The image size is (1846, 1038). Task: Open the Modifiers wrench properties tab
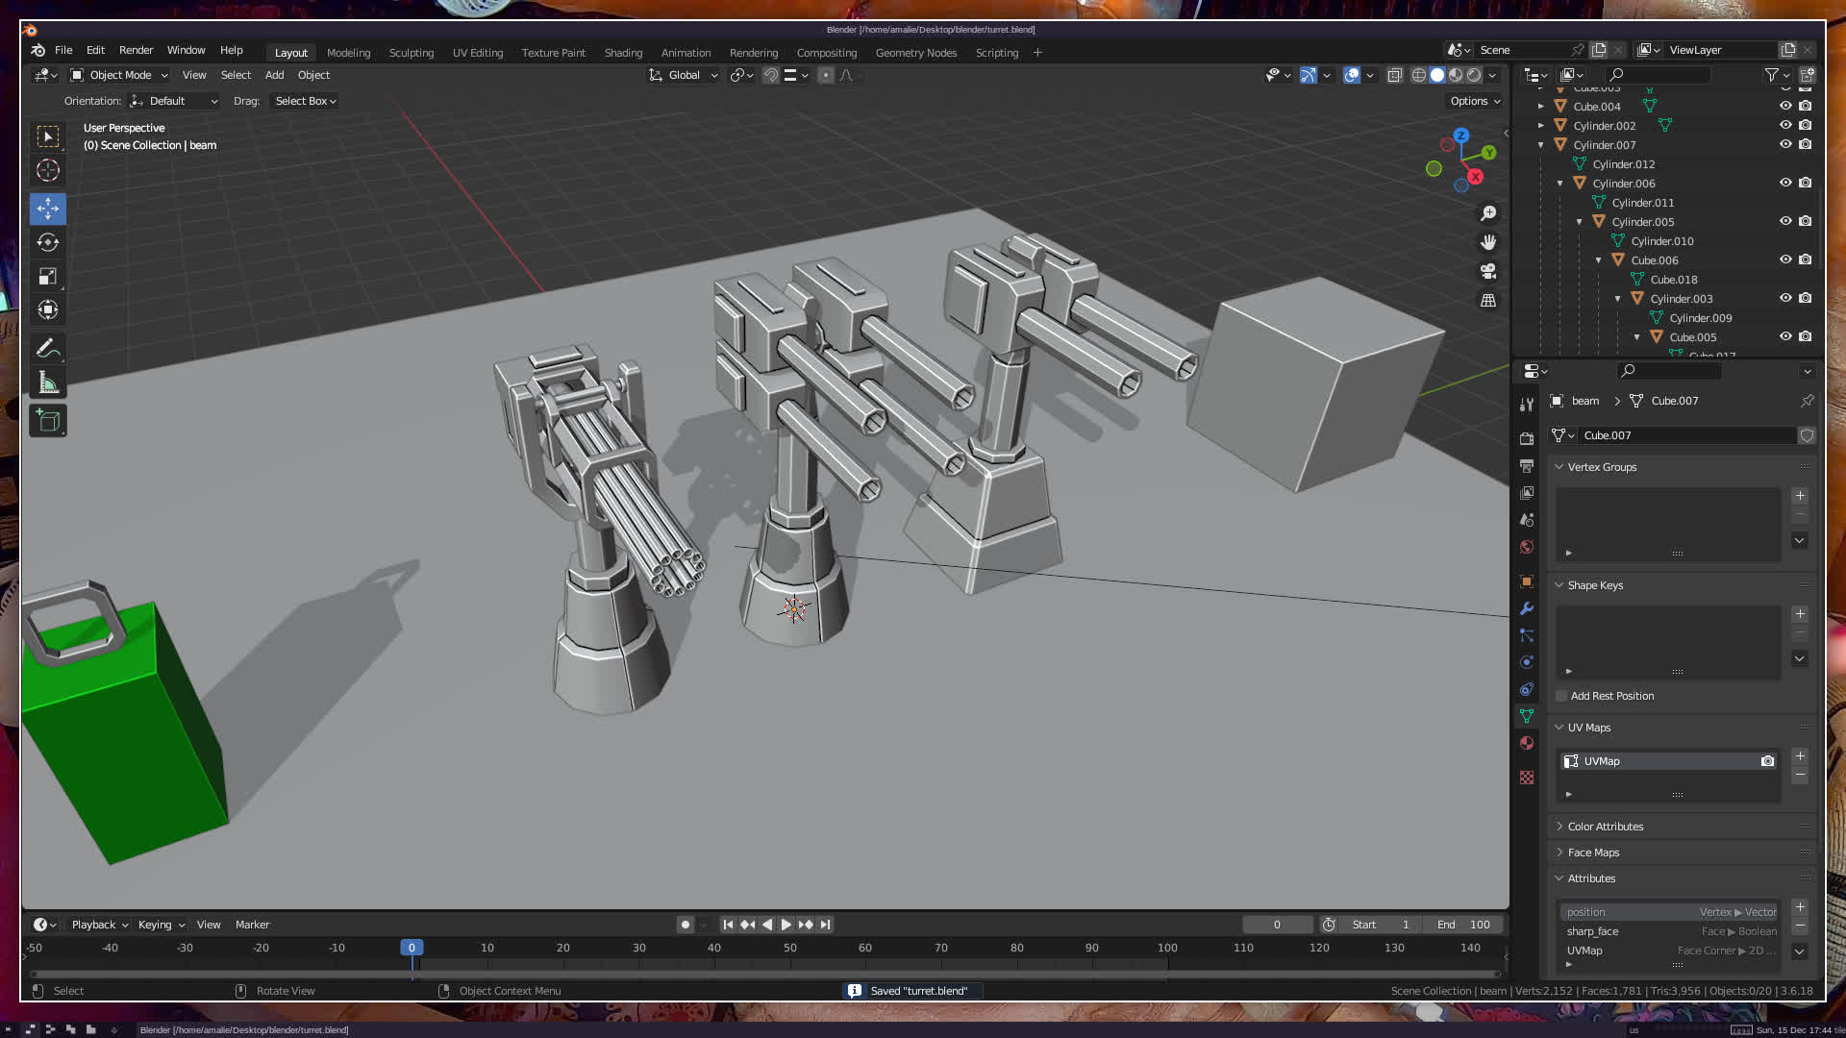(1527, 608)
